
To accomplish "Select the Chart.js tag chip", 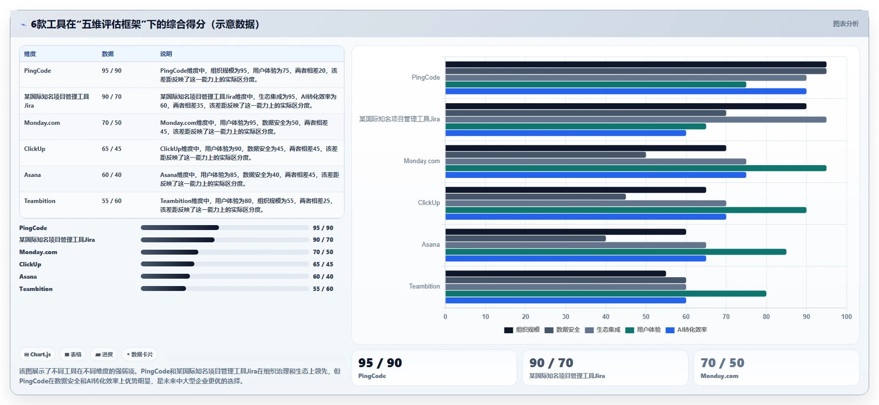I will [37, 354].
